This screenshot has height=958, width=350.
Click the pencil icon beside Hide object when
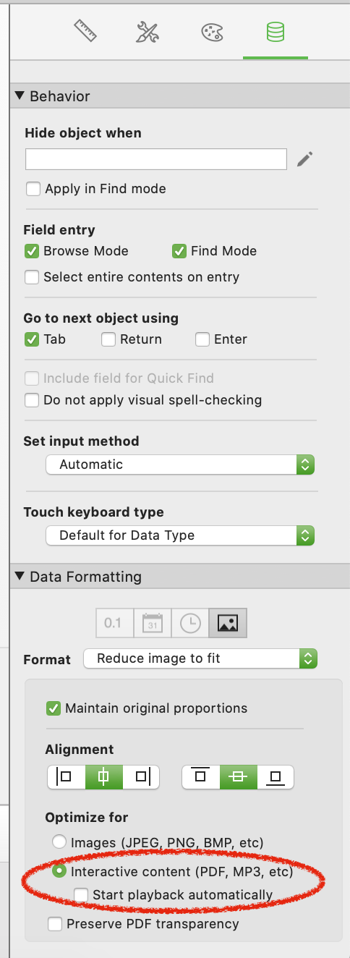pos(305,159)
